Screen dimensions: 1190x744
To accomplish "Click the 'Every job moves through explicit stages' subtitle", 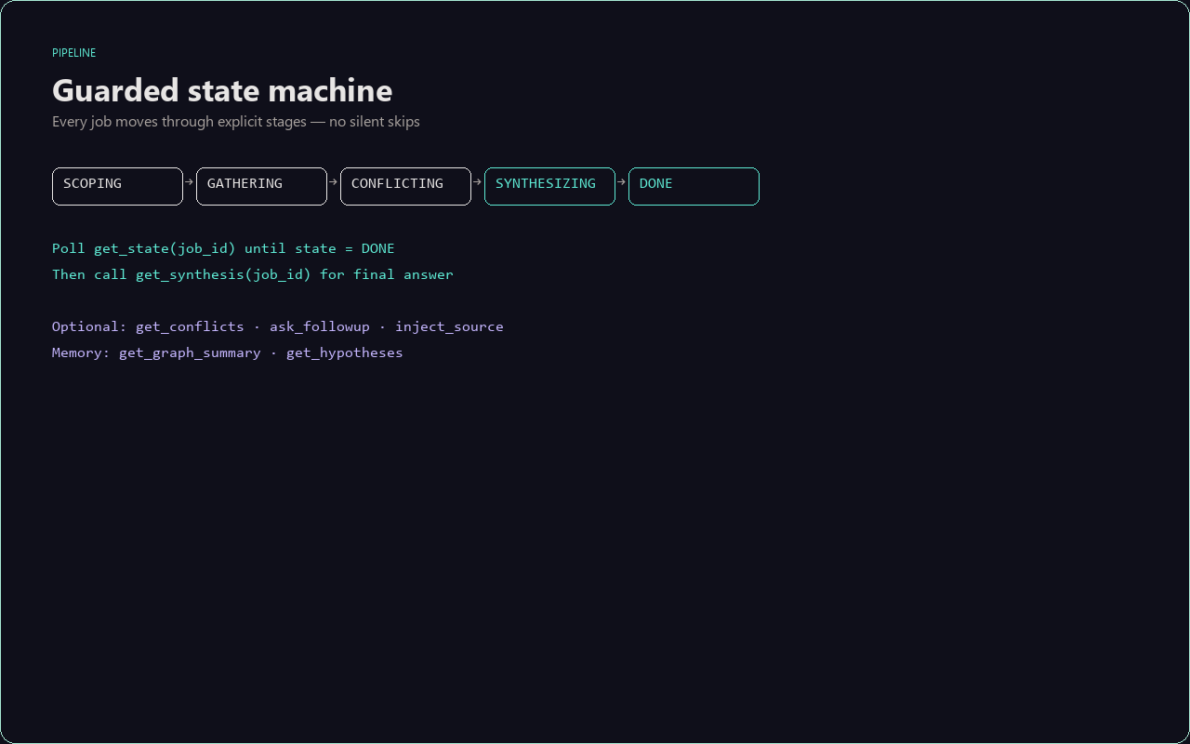I will 236,122.
